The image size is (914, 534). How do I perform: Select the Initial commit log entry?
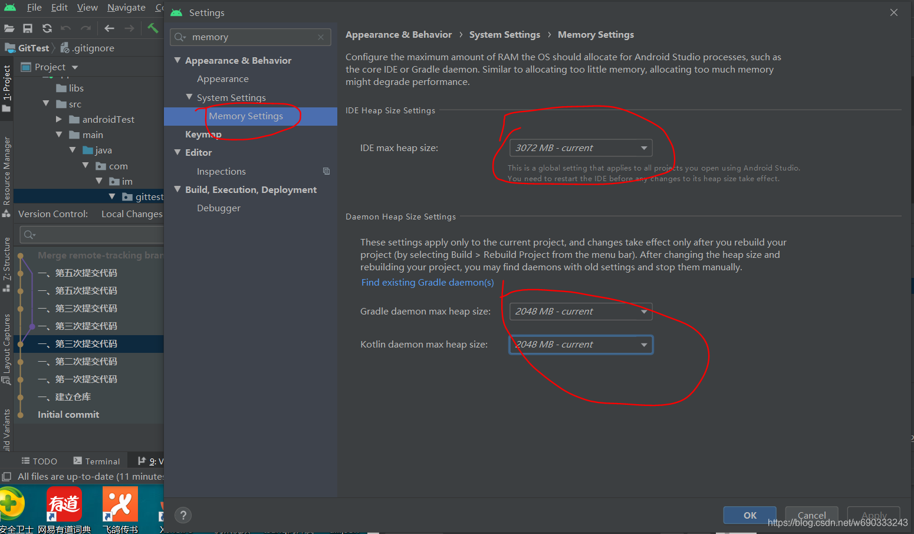68,415
